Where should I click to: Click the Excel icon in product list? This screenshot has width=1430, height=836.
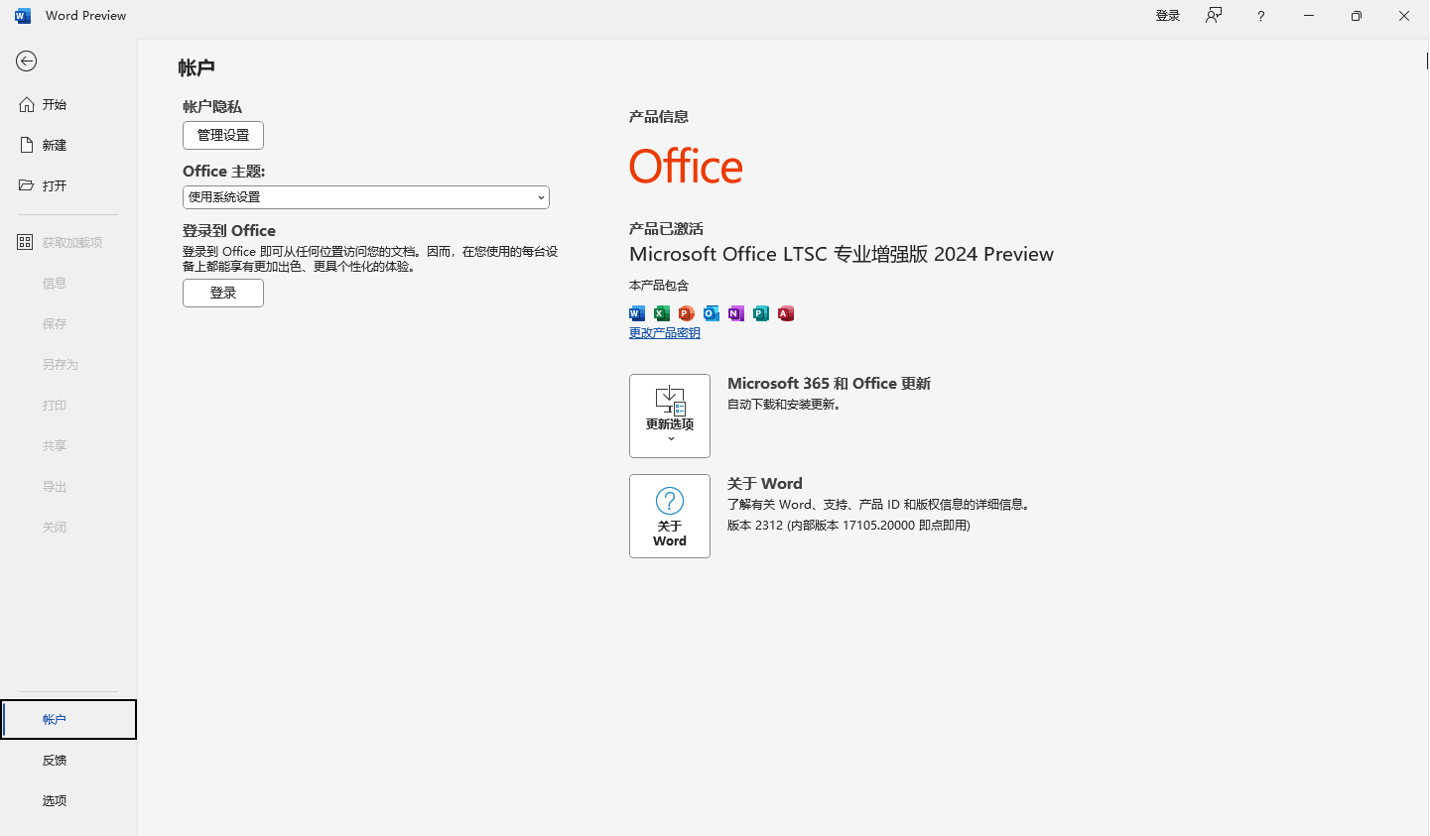click(662, 313)
